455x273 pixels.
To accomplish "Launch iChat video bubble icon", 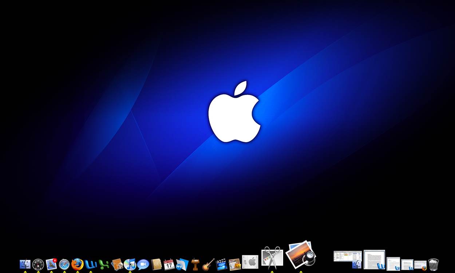I will (143, 264).
